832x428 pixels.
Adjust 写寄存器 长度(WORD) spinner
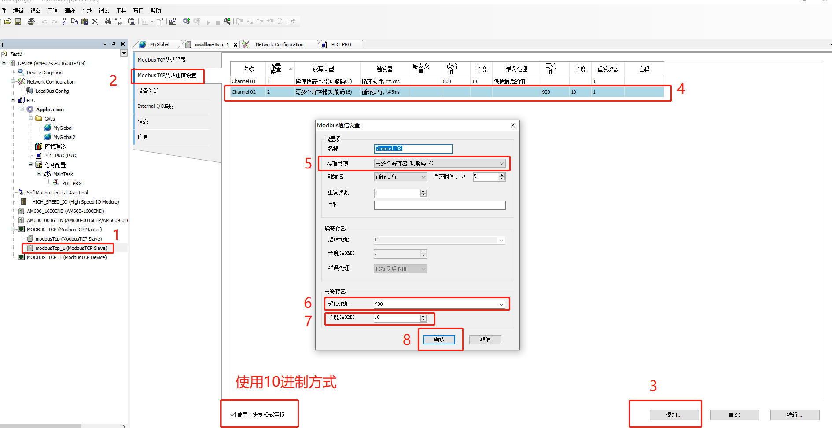pyautogui.click(x=423, y=318)
